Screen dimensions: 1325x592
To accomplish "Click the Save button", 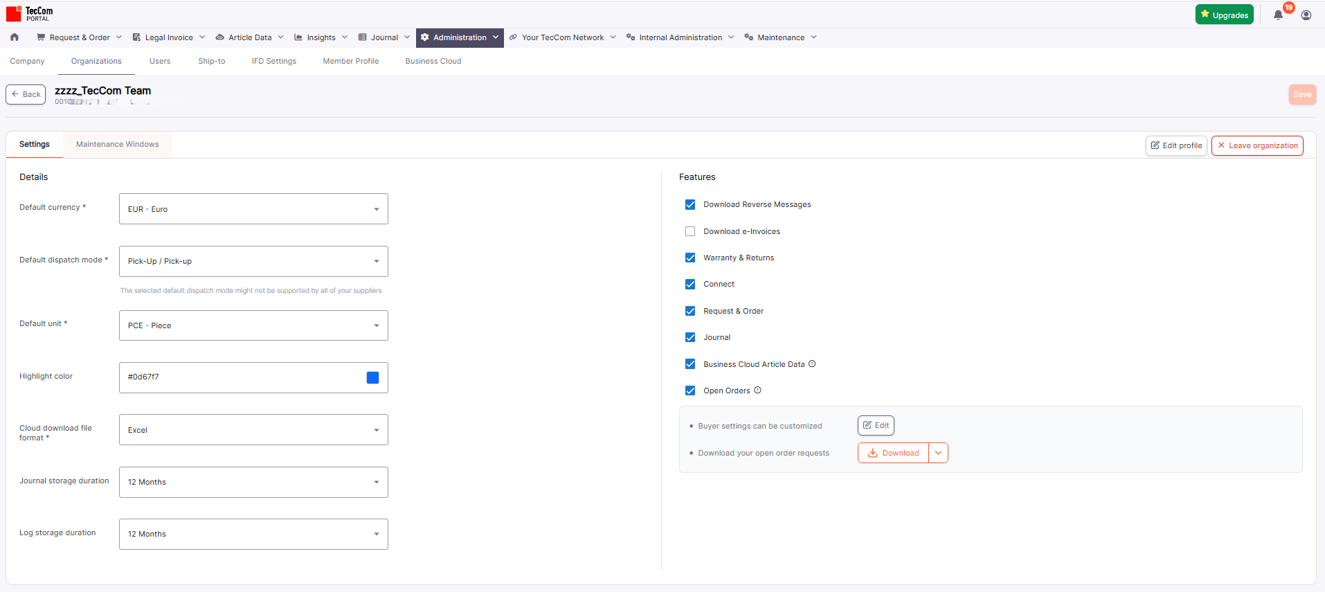I will [x=1302, y=94].
